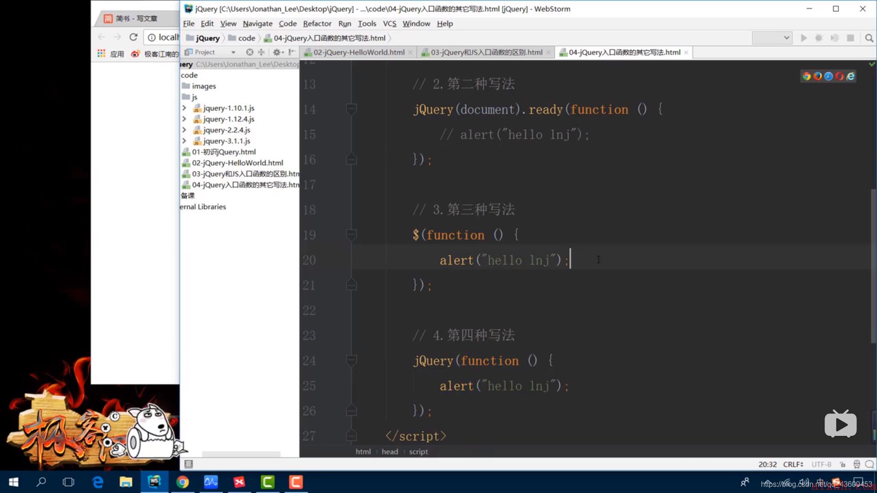Click Chrome address bar showing localhost
877x493 pixels.
[162, 37]
